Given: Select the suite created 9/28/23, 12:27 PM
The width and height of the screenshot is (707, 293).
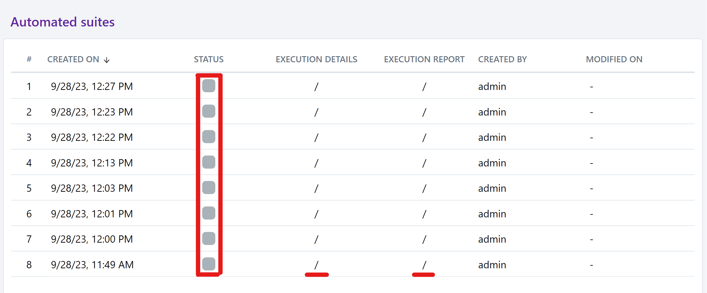Looking at the screenshot, I should click(x=92, y=86).
